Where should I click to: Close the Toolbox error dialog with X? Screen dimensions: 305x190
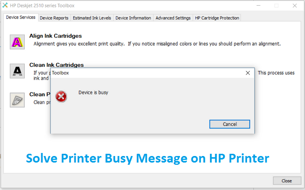[x=247, y=73]
